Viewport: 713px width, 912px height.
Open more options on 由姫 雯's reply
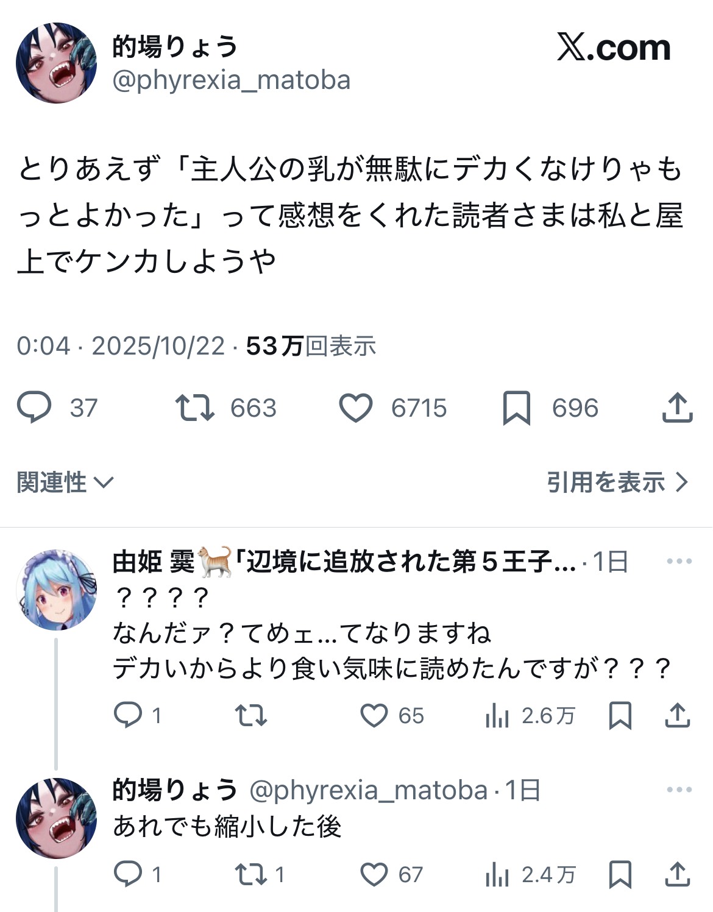click(x=679, y=561)
